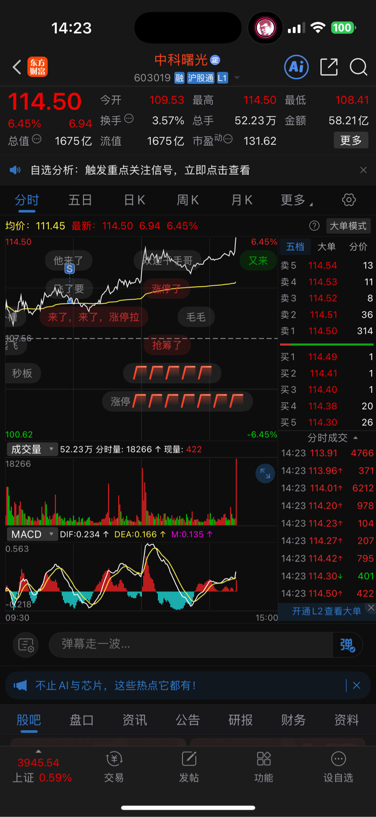
Task: Tap the 更多 quote details button
Action: click(x=351, y=140)
